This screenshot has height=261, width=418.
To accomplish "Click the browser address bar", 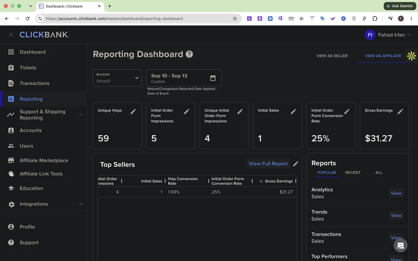I will [138, 19].
